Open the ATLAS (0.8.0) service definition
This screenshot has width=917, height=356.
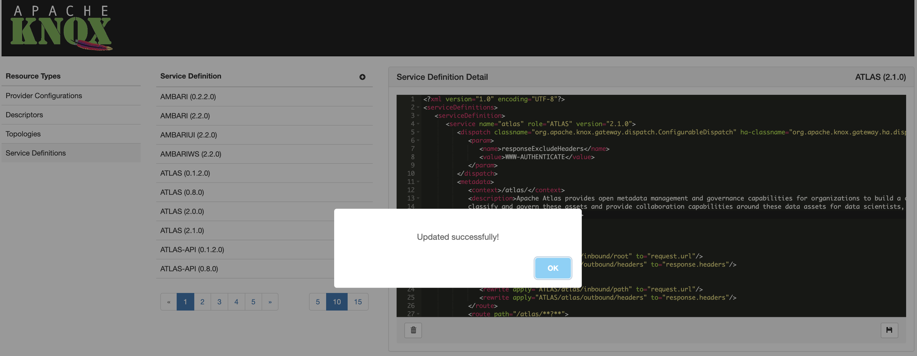pyautogui.click(x=182, y=192)
